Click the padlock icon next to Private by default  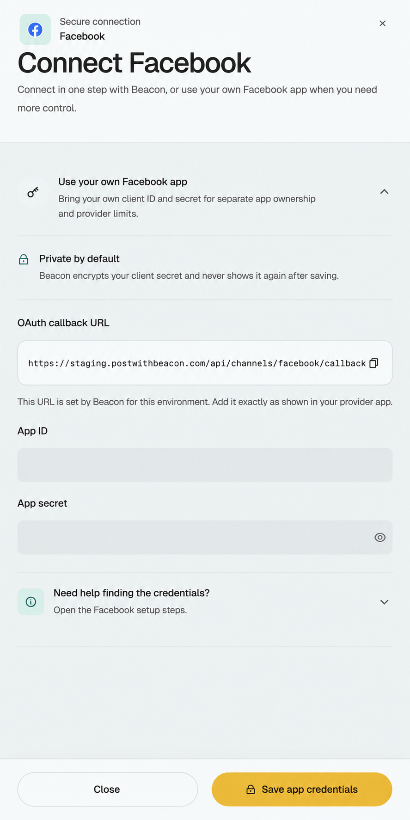pyautogui.click(x=24, y=259)
